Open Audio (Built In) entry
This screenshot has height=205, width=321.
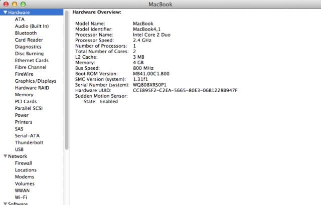32,26
